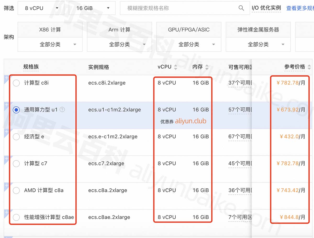Viewport: 314px width, 238px height.
Task: Open the 全部分类 dropdown under Arm 计算
Action: pos(119,44)
